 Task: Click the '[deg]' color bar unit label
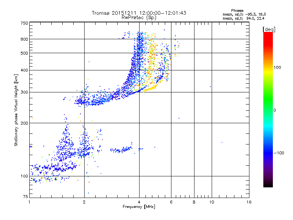tap(269, 29)
